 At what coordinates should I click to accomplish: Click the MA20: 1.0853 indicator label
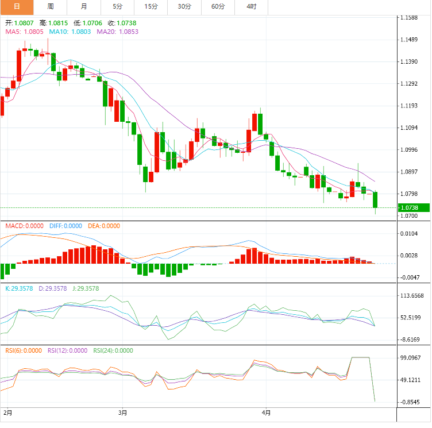tap(117, 32)
